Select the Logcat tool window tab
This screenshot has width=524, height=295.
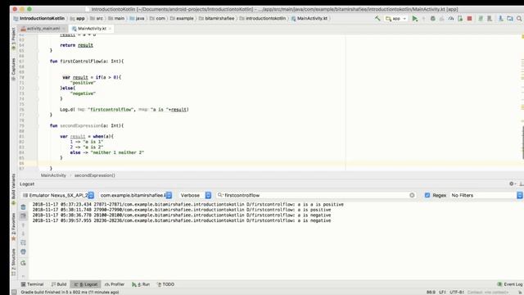tap(86, 284)
